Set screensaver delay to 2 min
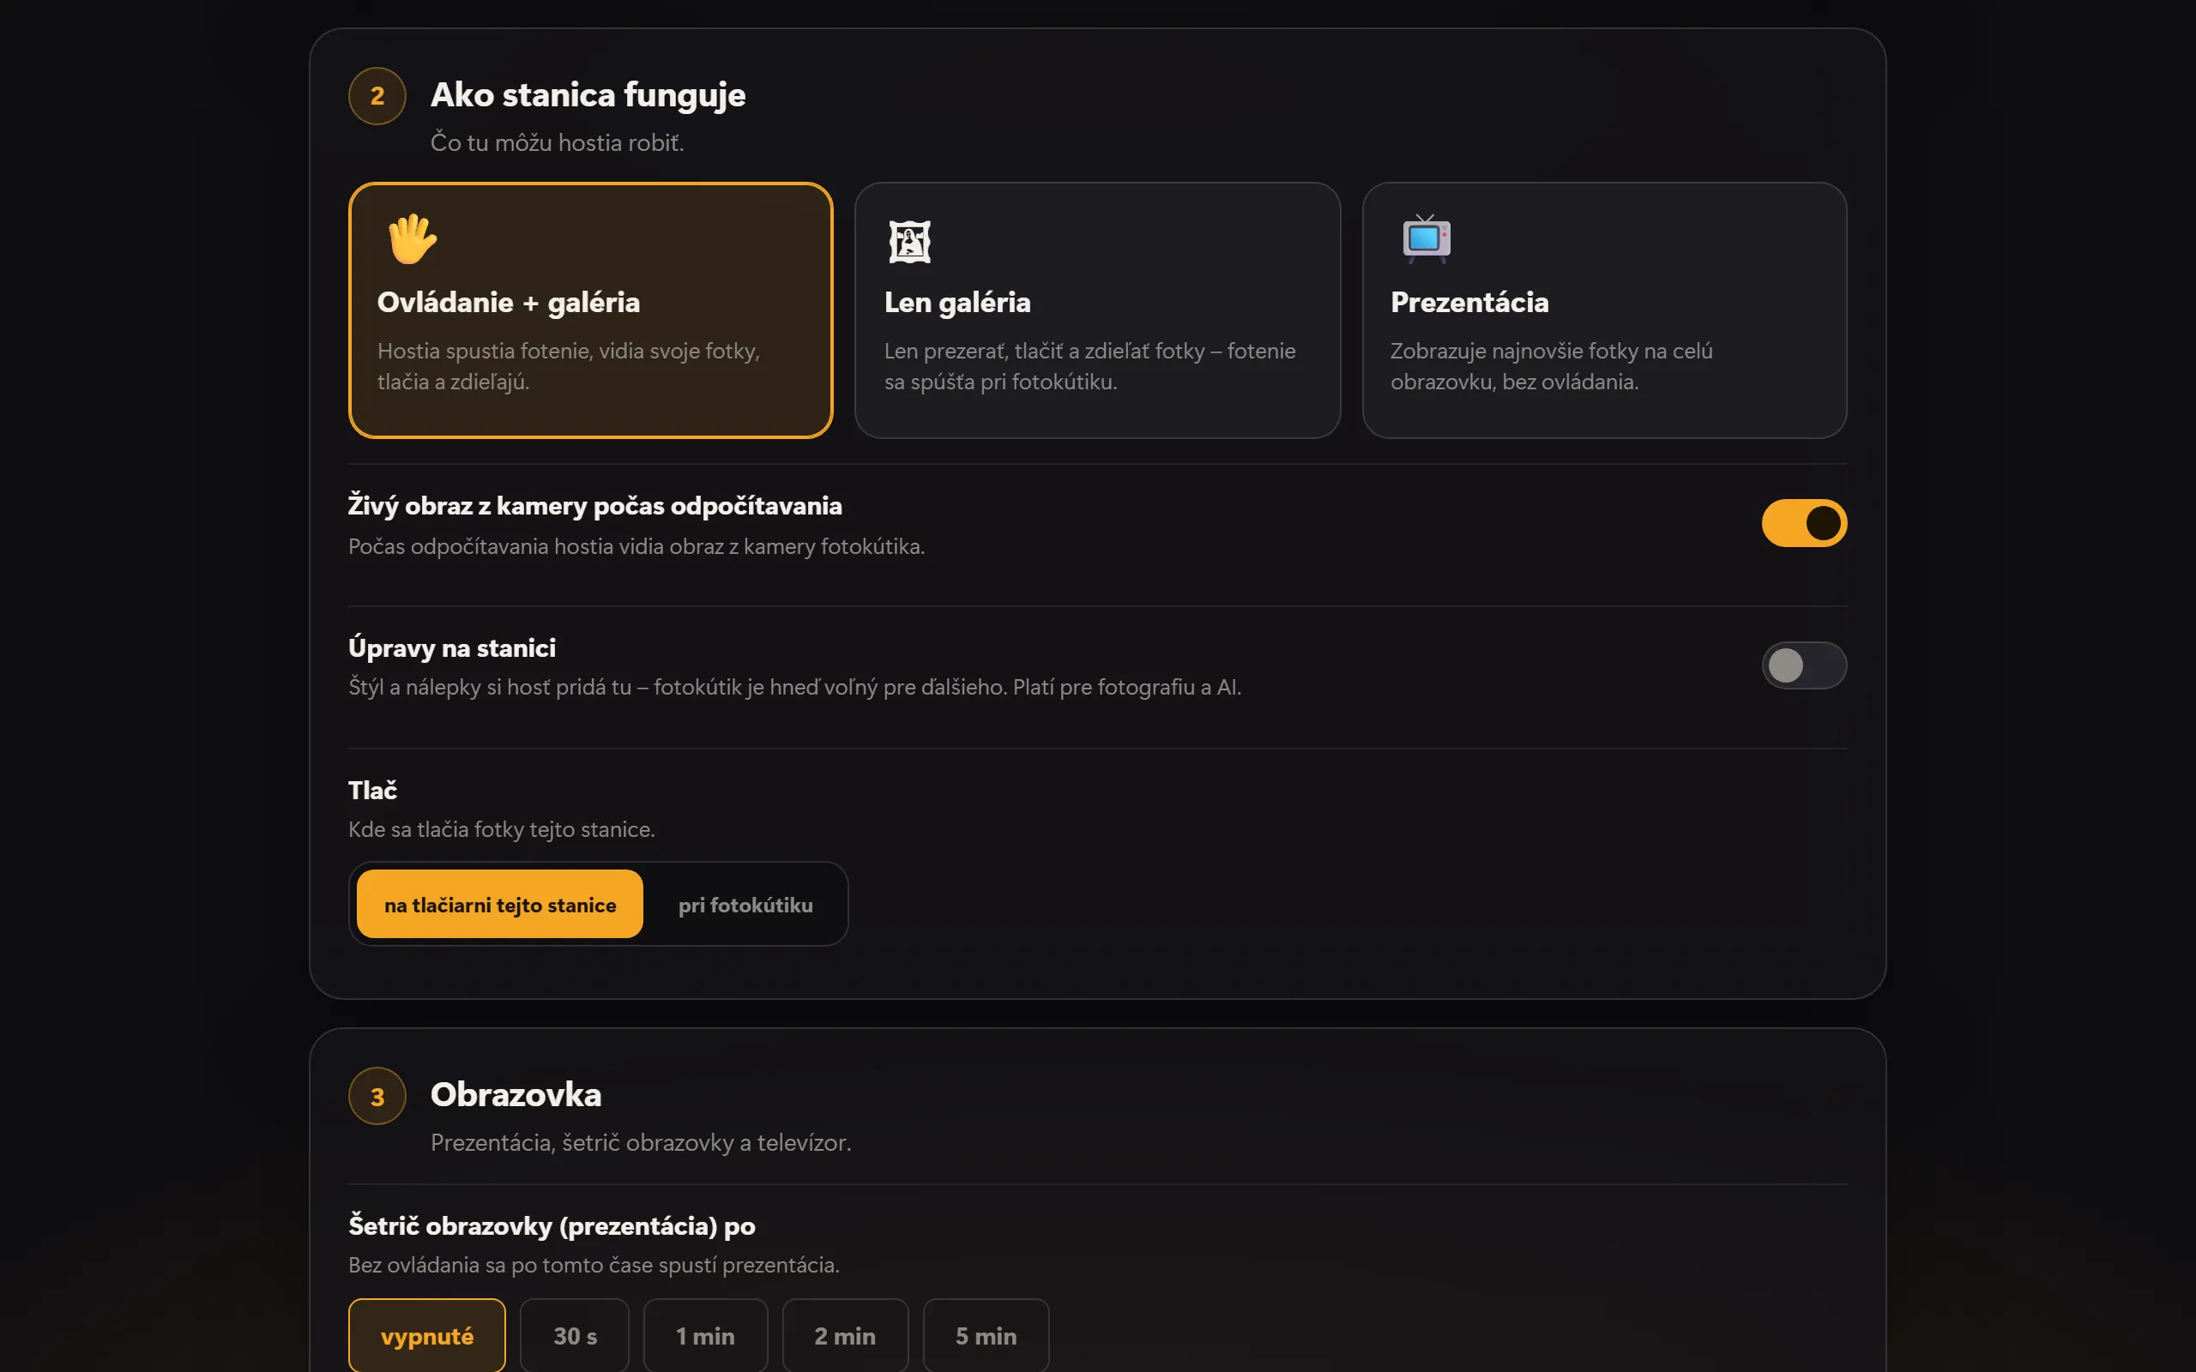2196x1372 pixels. (845, 1336)
